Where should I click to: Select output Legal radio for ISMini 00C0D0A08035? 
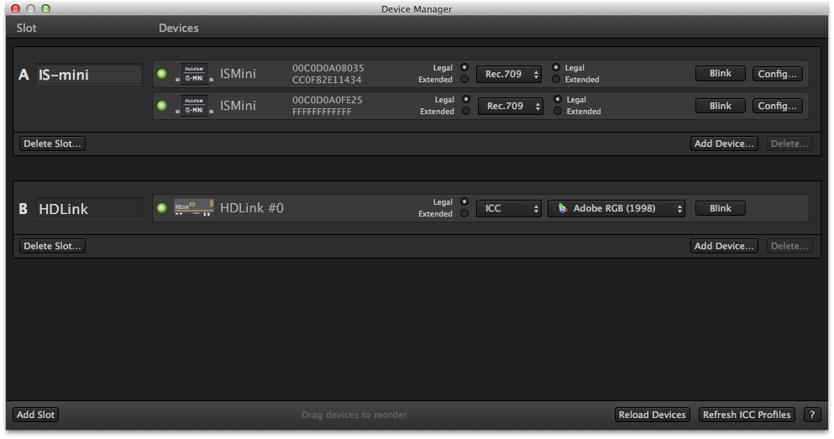coord(556,67)
